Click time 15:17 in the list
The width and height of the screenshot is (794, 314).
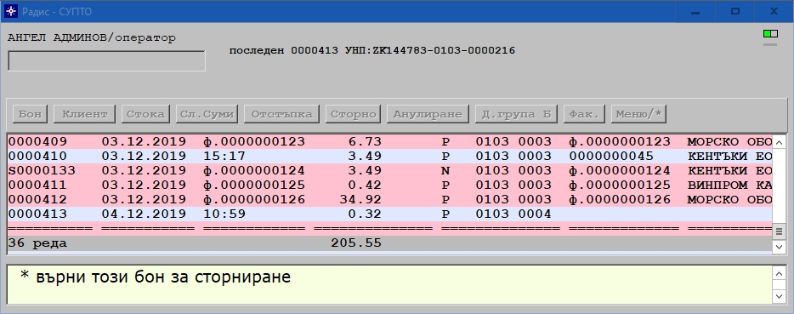(224, 156)
